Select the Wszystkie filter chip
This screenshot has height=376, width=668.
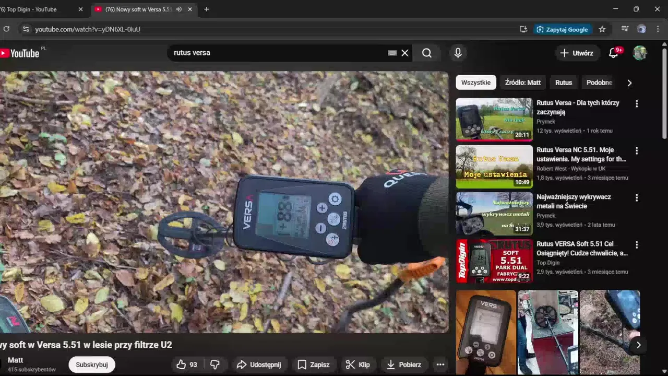[476, 83]
